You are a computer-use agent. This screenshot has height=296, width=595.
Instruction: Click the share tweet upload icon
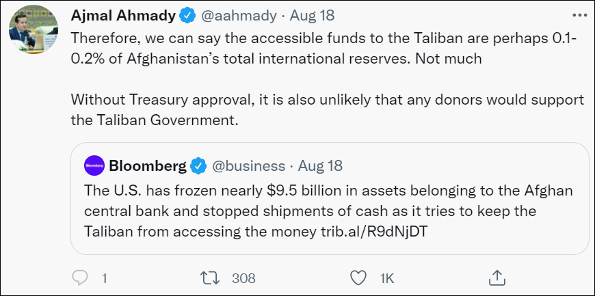click(x=497, y=278)
